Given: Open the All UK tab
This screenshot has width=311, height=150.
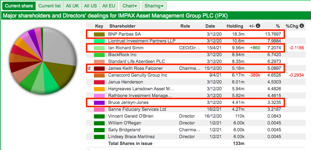Looking at the screenshot, I should [x=72, y=6].
